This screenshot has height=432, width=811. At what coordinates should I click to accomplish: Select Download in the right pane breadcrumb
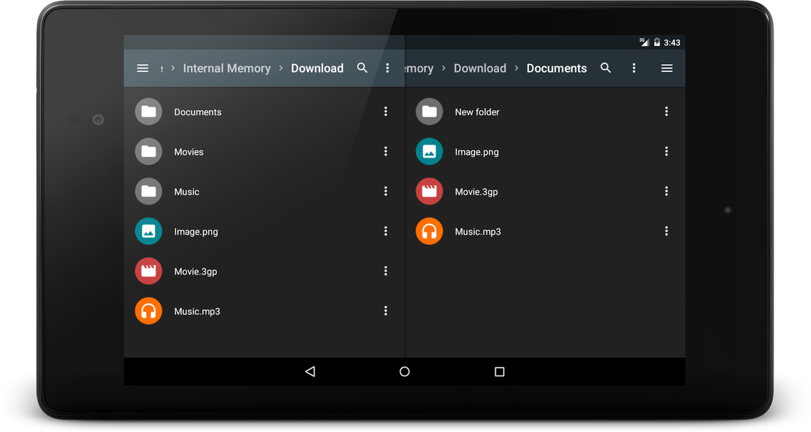[479, 68]
